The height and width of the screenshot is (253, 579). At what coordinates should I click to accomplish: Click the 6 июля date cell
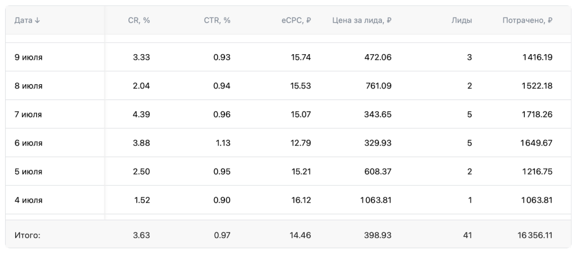[28, 143]
